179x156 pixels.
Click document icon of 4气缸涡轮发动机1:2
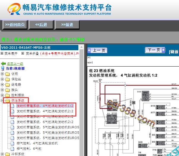pos(12,106)
